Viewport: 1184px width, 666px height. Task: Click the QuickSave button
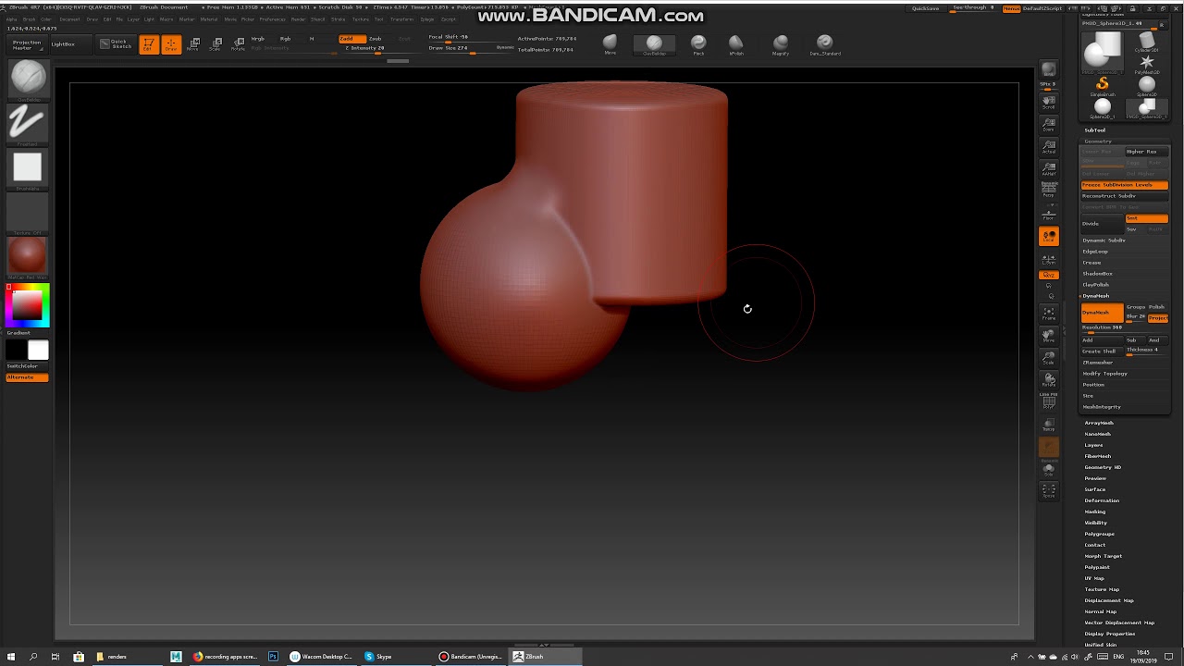(x=926, y=8)
